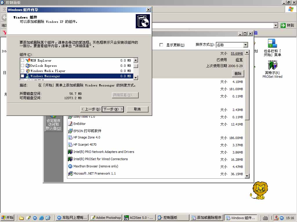Viewport: 297px width, 222px height.
Task: Click the Windows Messenger icon in list
Action: point(28,76)
